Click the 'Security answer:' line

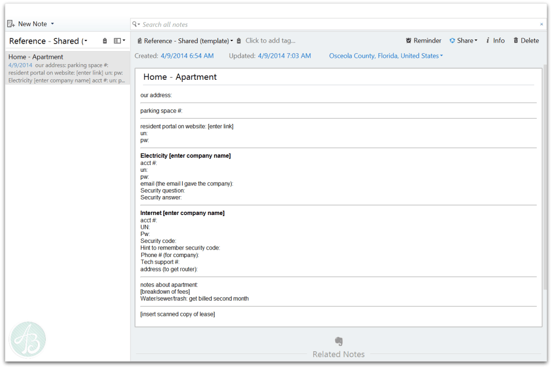click(161, 197)
